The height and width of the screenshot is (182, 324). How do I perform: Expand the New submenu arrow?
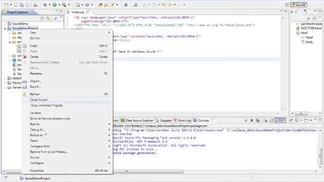pyautogui.click(x=109, y=32)
